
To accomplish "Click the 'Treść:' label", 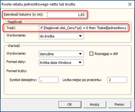I will coord(11,28).
